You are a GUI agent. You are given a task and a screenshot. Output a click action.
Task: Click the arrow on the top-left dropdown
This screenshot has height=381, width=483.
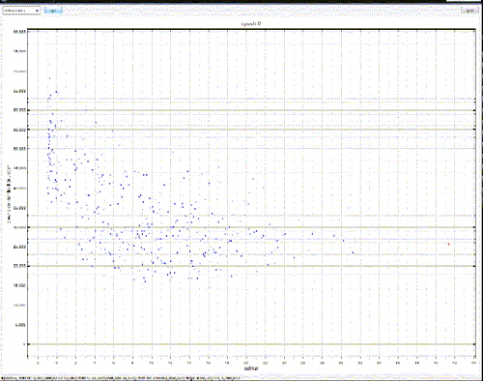[x=37, y=11]
